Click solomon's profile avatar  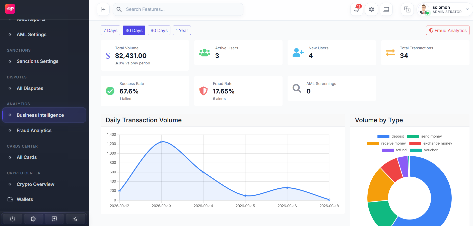[x=424, y=10]
